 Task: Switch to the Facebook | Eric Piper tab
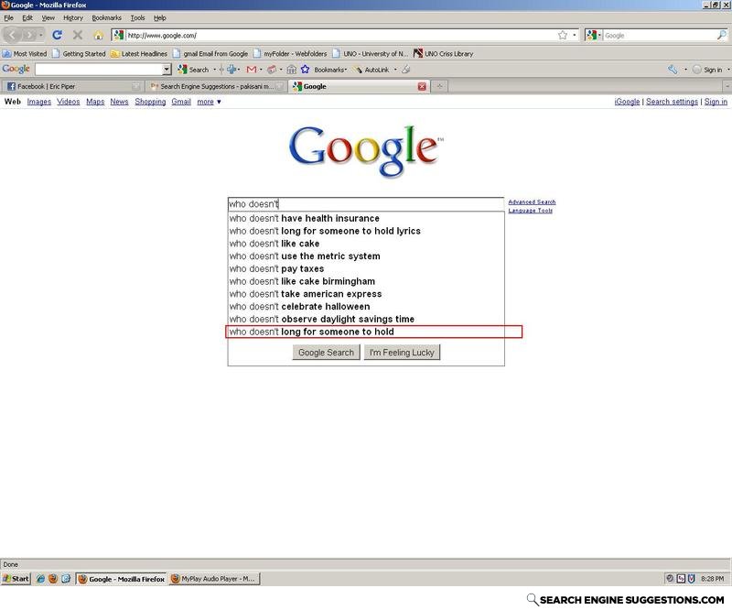72,86
